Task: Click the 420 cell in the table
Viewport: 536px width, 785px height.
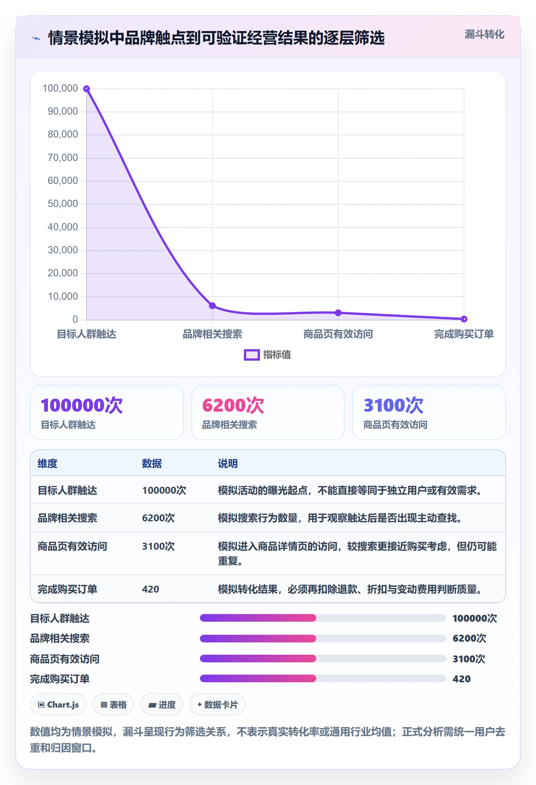Action: point(150,589)
